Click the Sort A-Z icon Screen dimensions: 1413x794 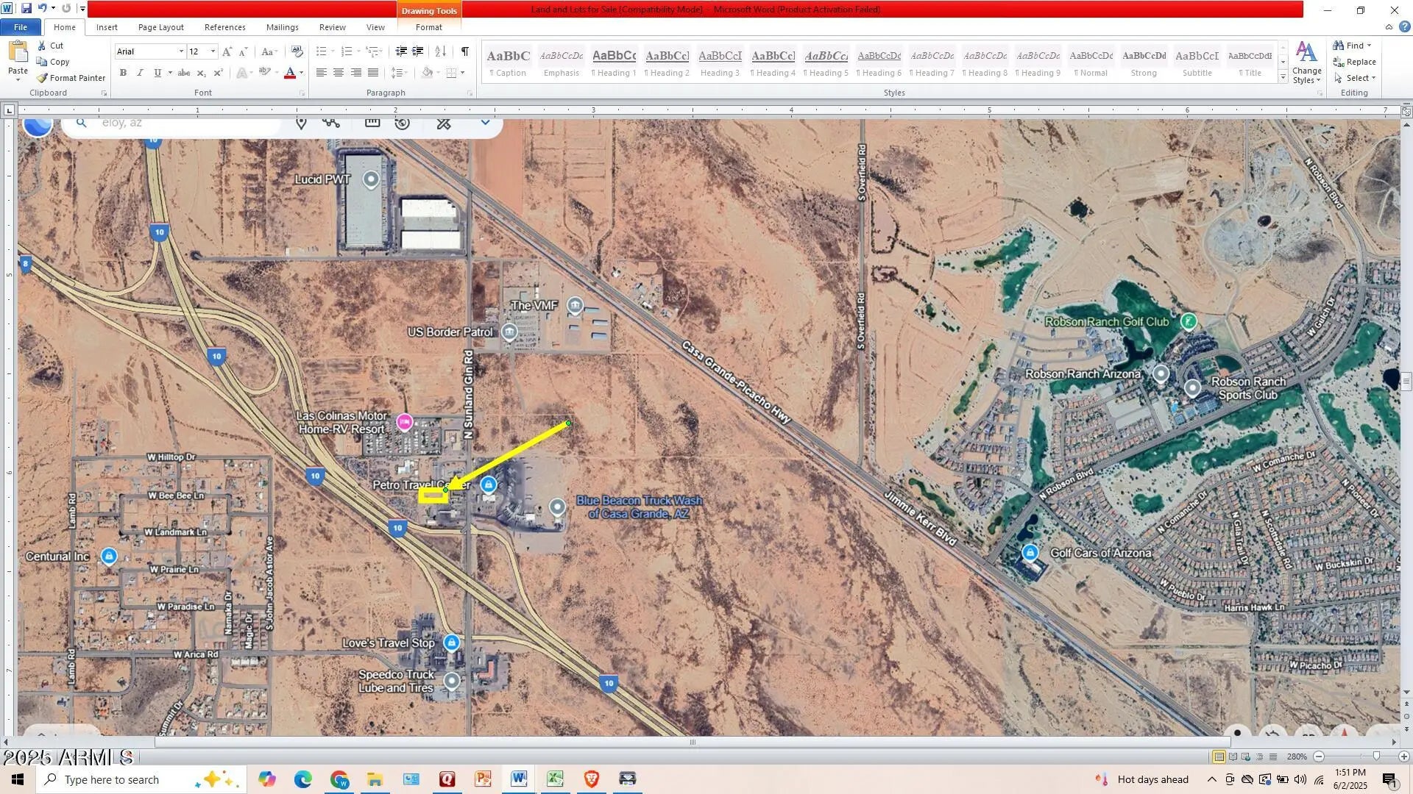pyautogui.click(x=440, y=51)
